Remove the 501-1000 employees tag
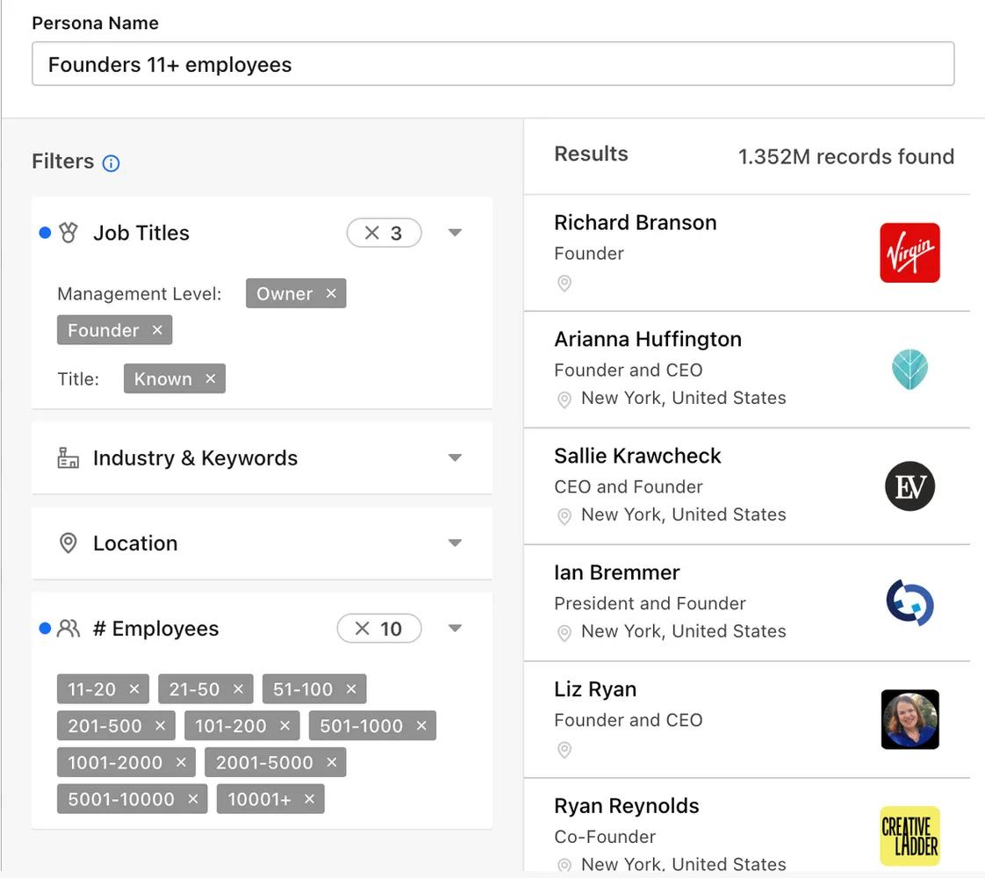This screenshot has height=878, width=985. (421, 725)
